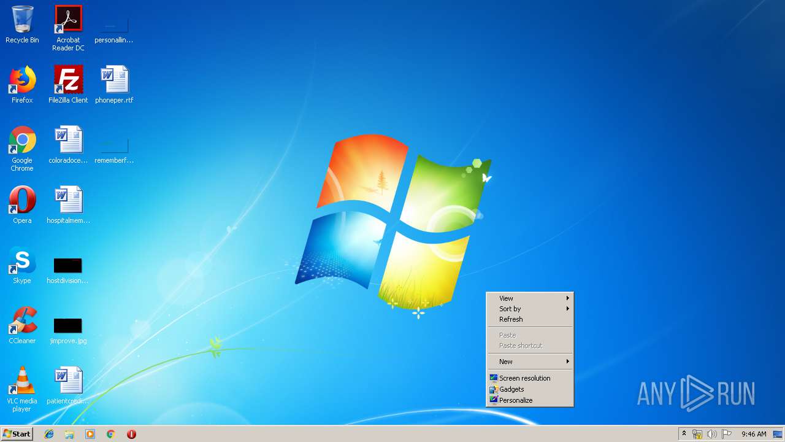Image resolution: width=785 pixels, height=442 pixels.
Task: Expand the Sort by submenu
Action: point(530,309)
